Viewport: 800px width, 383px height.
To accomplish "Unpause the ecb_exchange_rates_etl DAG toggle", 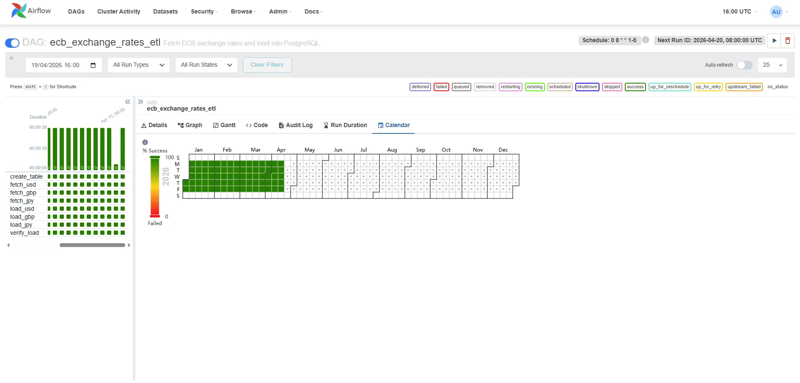I will [12, 43].
